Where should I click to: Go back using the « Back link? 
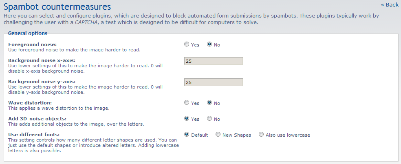click(389, 4)
